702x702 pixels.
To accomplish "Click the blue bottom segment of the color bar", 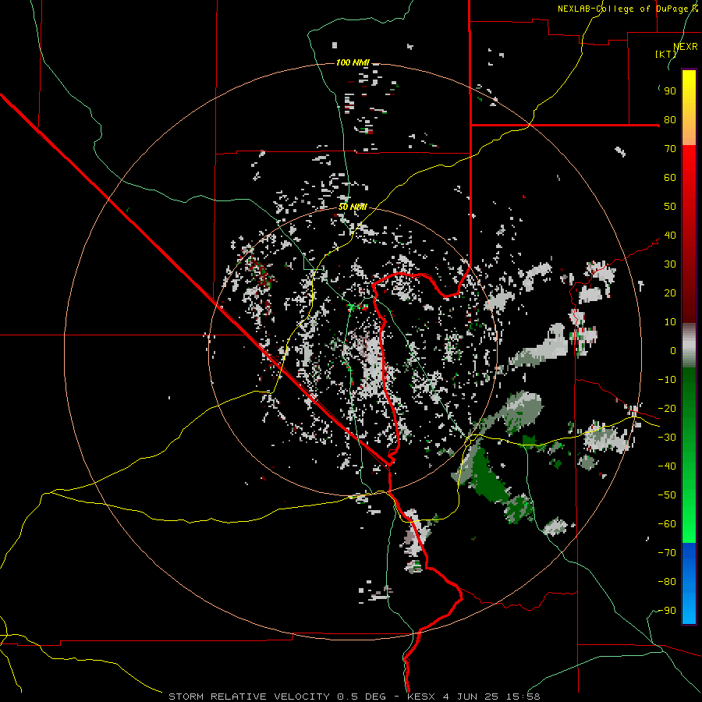I will click(689, 583).
